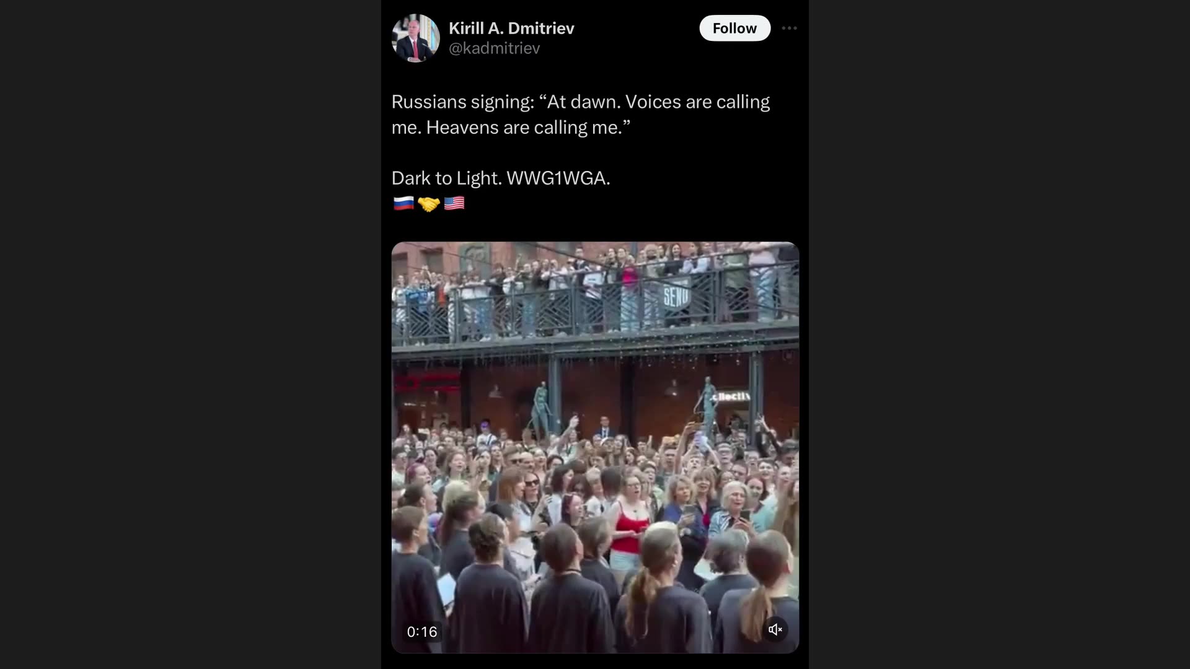The image size is (1190, 669).
Task: Open the @kadmitriev handle link
Action: tap(494, 48)
